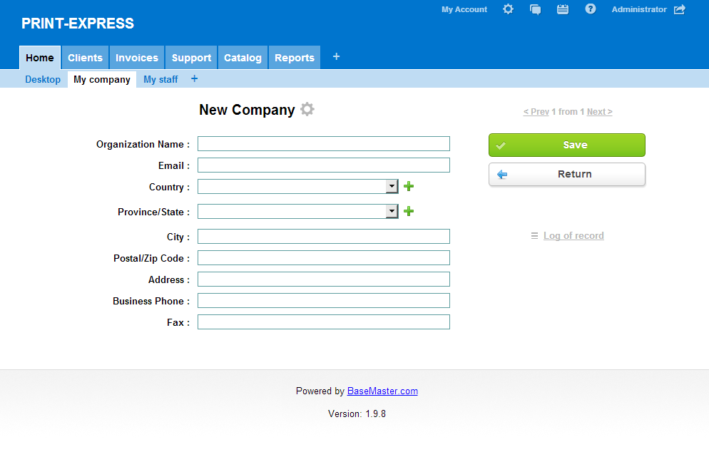Switch to Desktop sub-tab
Image resolution: width=709 pixels, height=452 pixels.
pyautogui.click(x=43, y=80)
